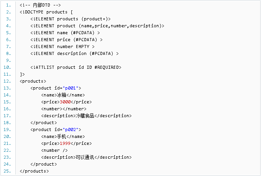Click the ELEMENT description #PCDATA line

(x=74, y=53)
